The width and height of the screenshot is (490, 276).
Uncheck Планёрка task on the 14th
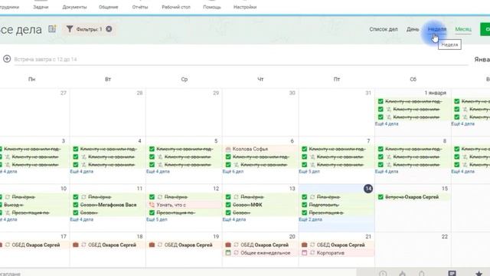point(305,197)
